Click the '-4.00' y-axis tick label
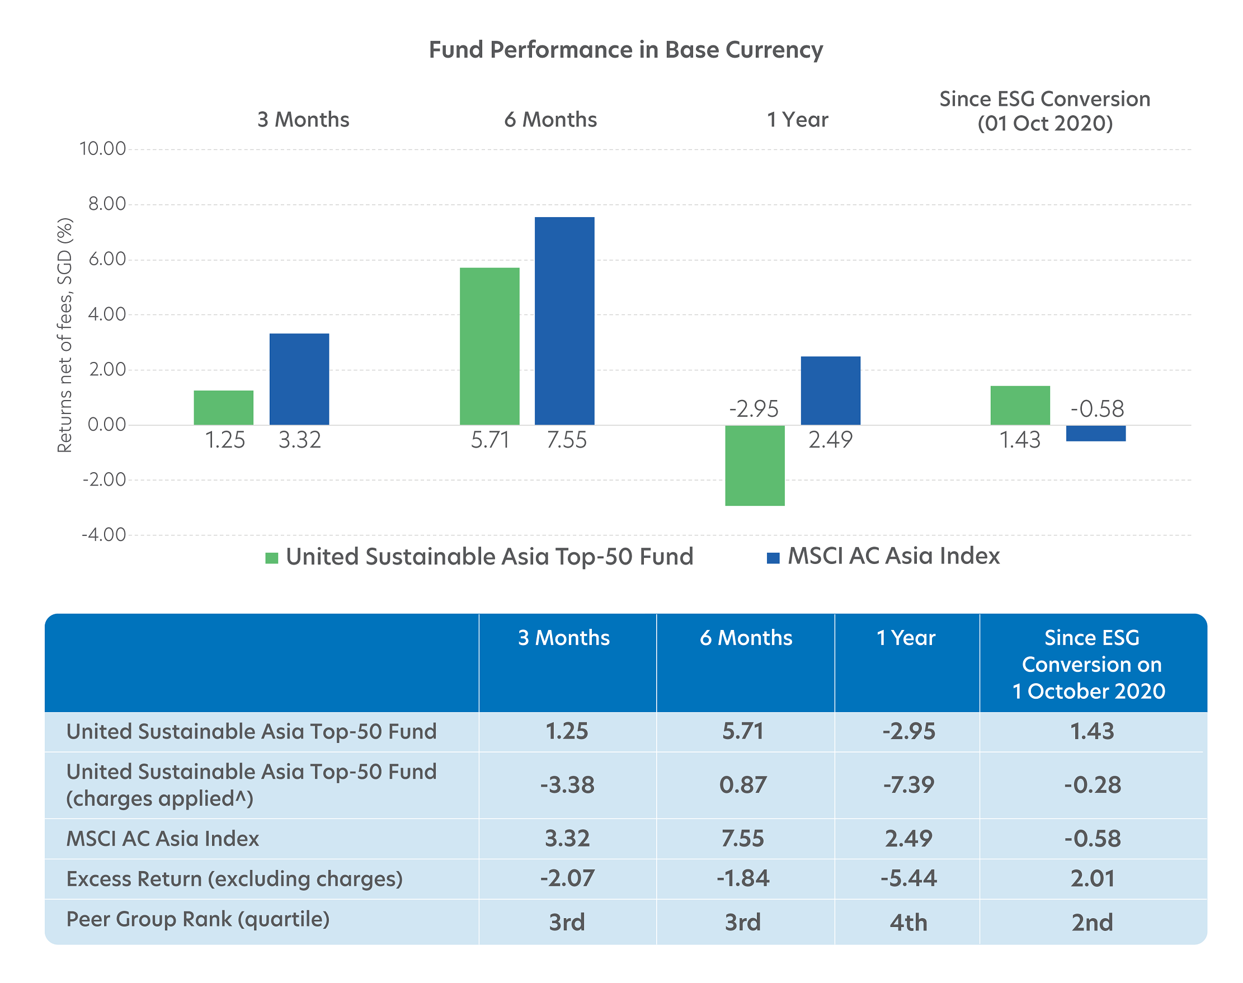 (103, 535)
